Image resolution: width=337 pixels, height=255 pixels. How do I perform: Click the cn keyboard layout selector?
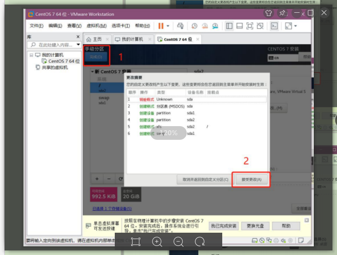[x=283, y=58]
